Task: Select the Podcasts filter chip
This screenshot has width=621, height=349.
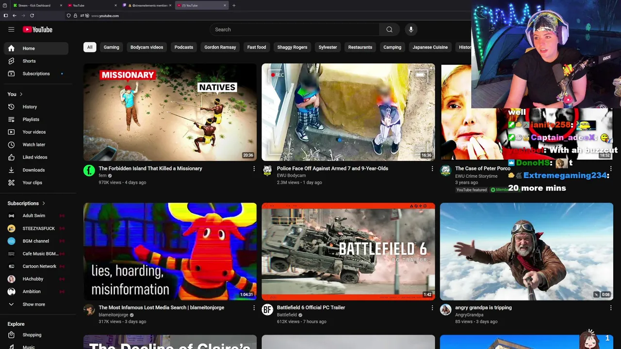Action: pyautogui.click(x=184, y=47)
